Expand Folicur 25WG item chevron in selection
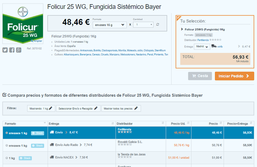The height and width of the screenshot is (167, 257). (182, 29)
